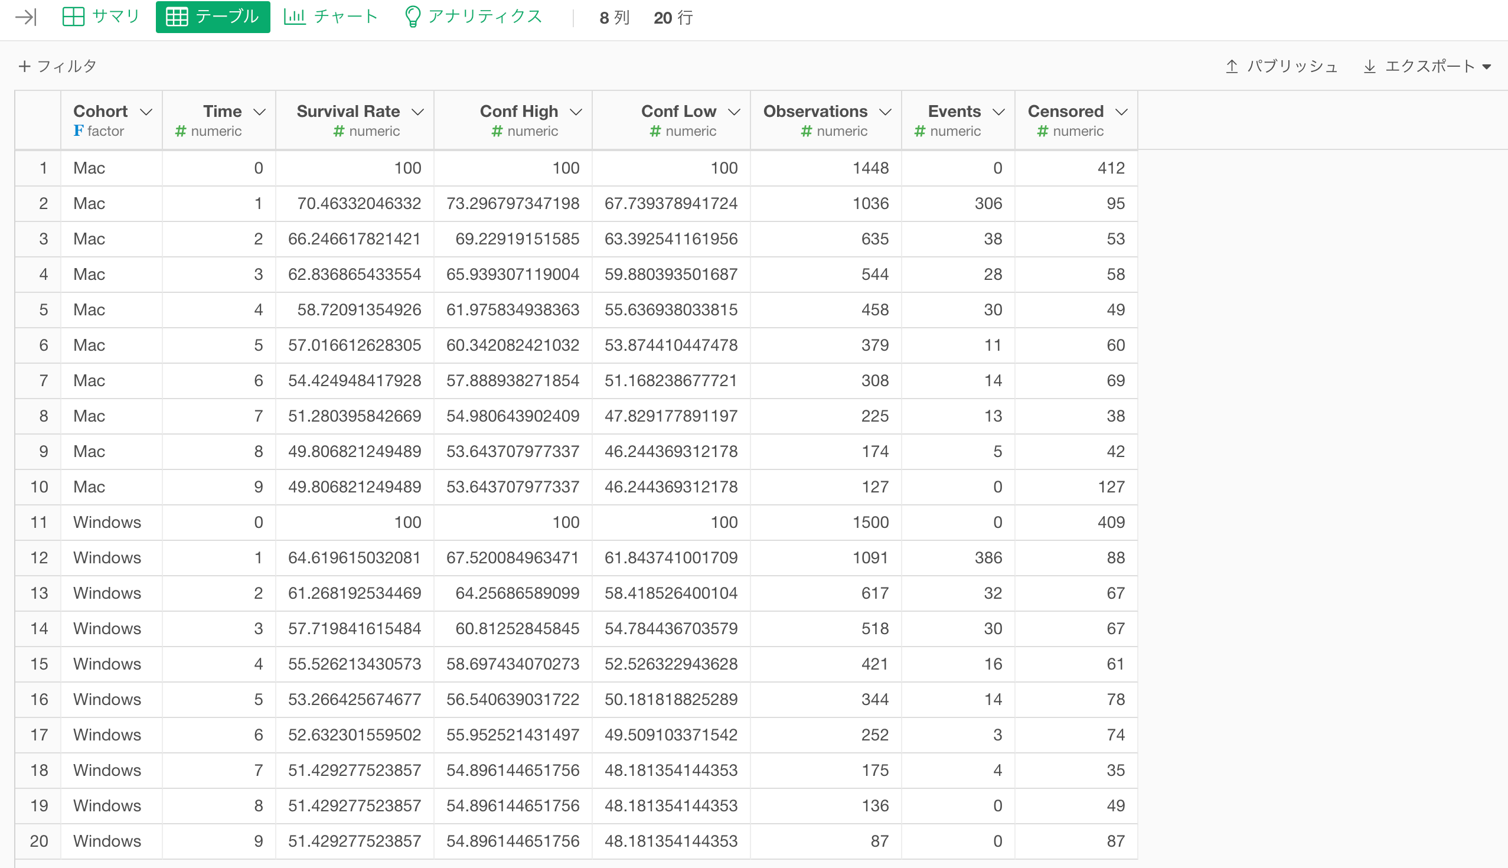Select the observations cell 87 in row 20

pyautogui.click(x=825, y=841)
